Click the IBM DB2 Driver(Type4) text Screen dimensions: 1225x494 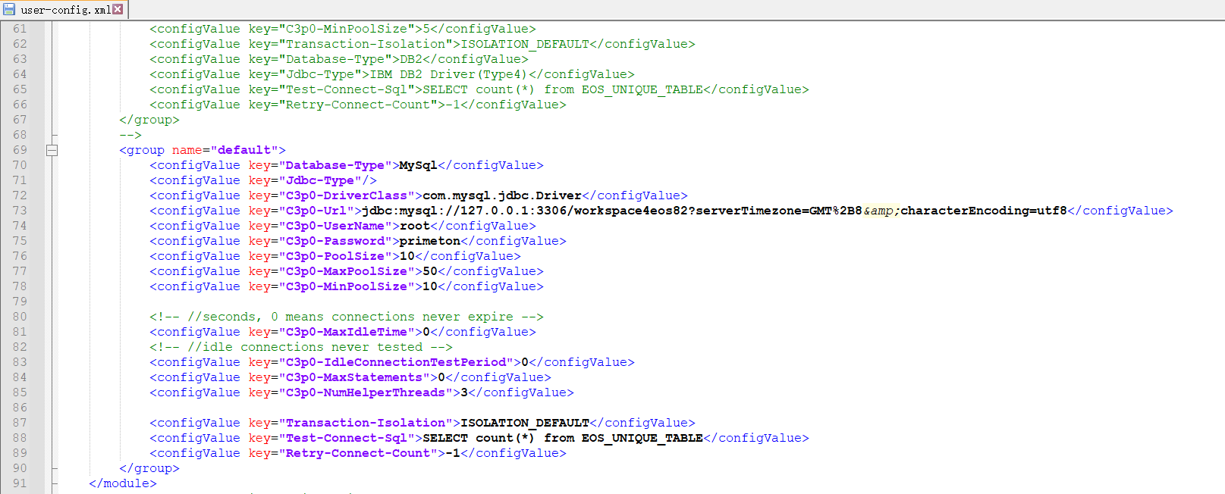[x=448, y=74]
